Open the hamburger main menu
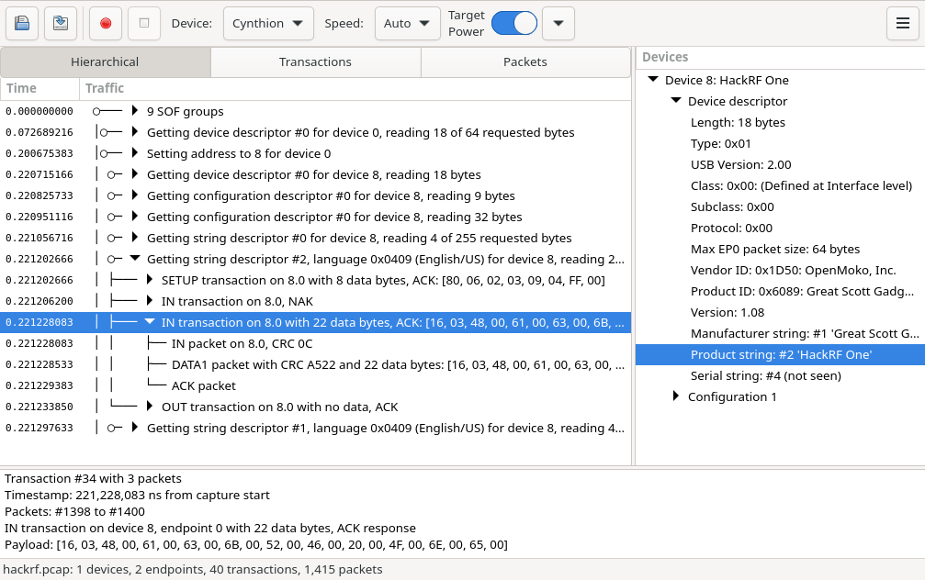Screen dimensions: 925x580 [x=903, y=24]
